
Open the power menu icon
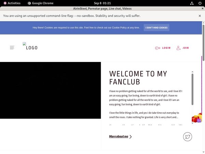[x=200, y=3]
